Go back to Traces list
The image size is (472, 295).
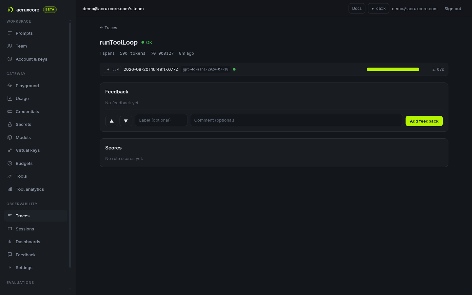click(108, 28)
